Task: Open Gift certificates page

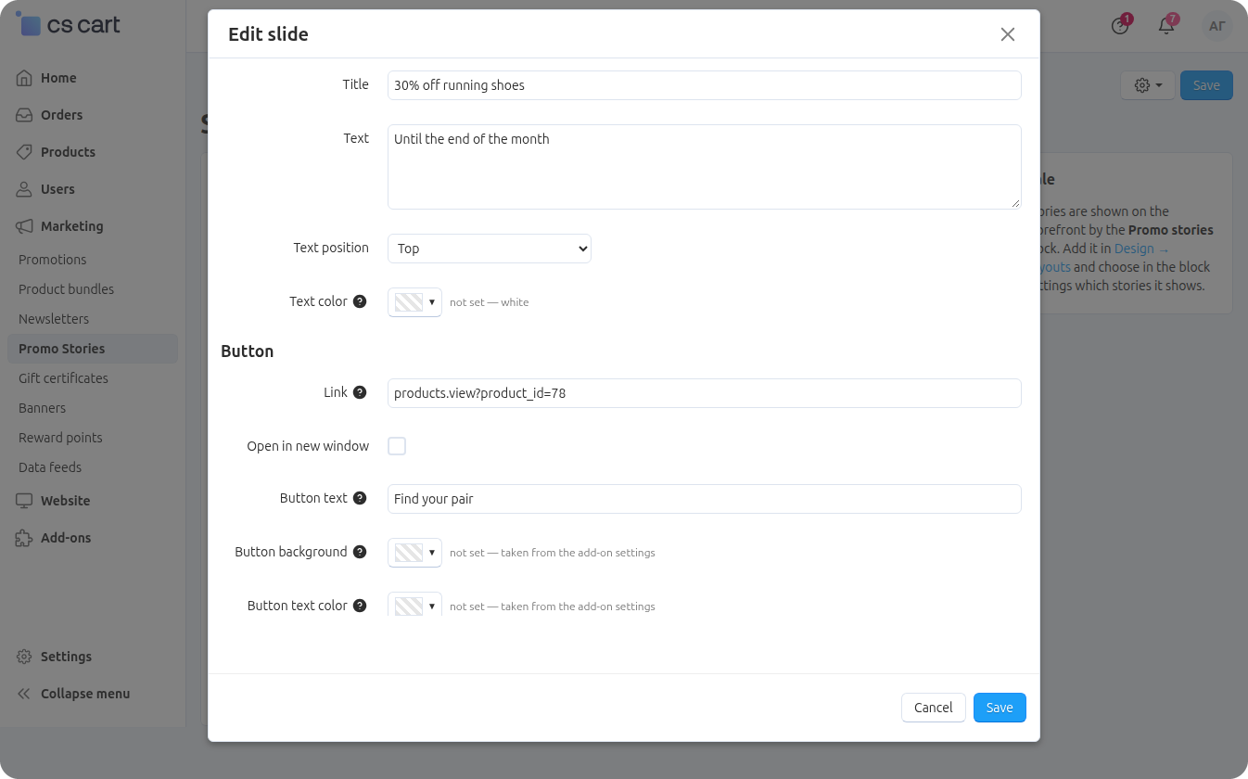Action: coord(63,378)
